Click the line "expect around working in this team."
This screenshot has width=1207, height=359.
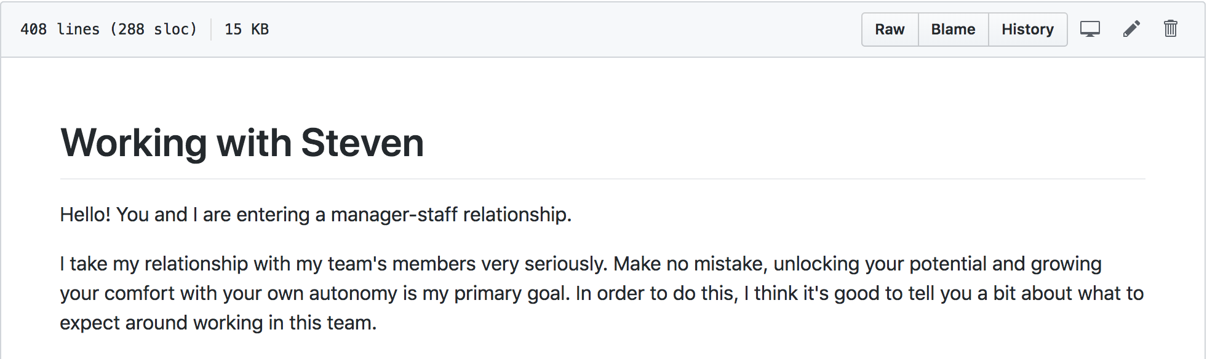tap(218, 323)
